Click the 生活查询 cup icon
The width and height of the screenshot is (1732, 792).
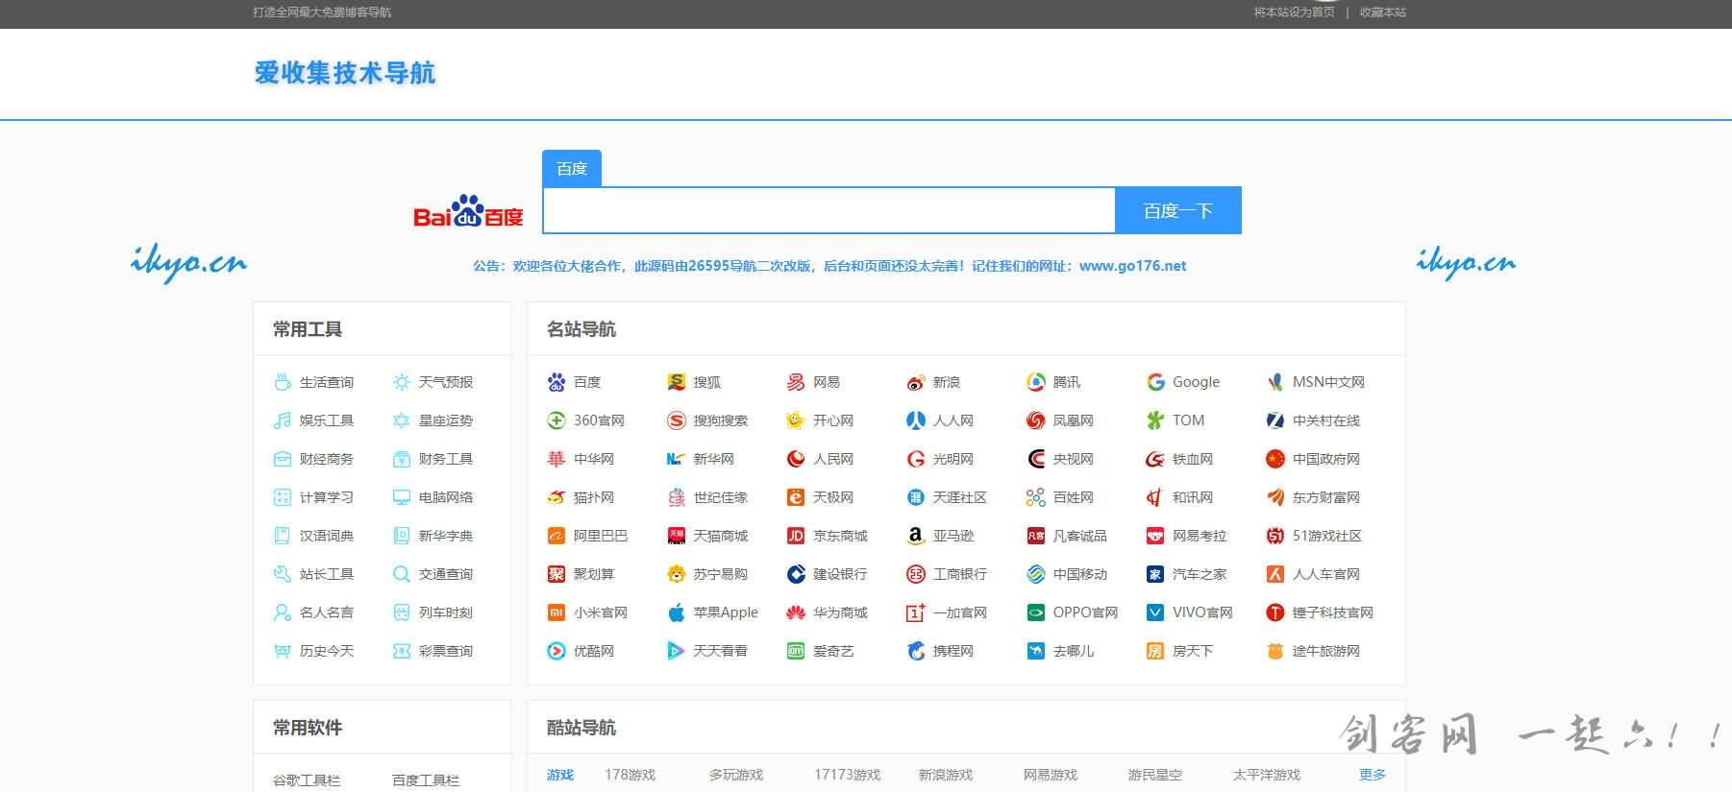[x=283, y=382]
